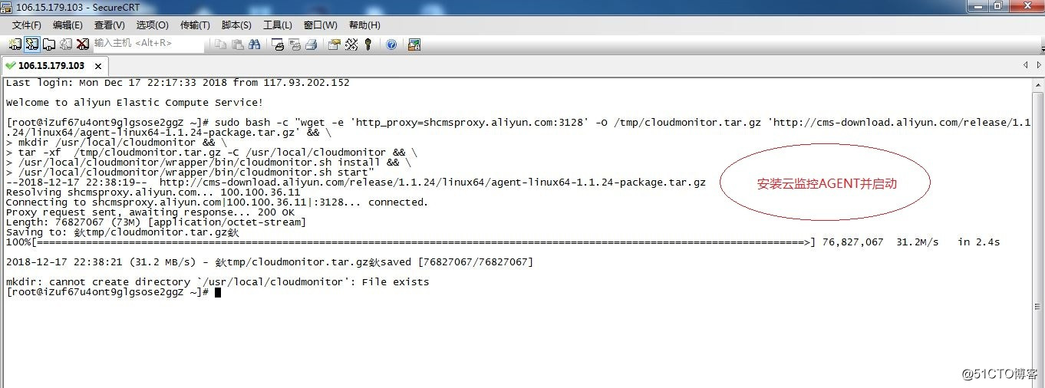Click the 'Resolving shcmsproxy.aliyun.com' line

pos(153,192)
